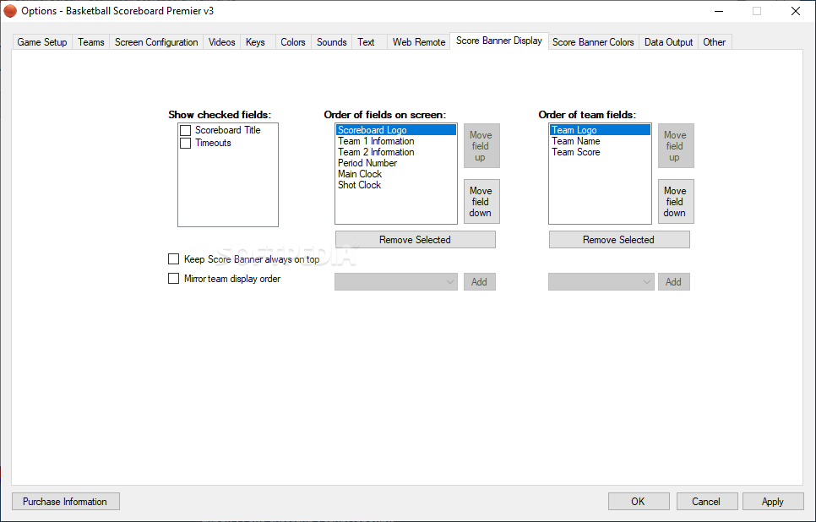Click Add next to screen fields dropdown
This screenshot has width=816, height=522.
pos(479,281)
